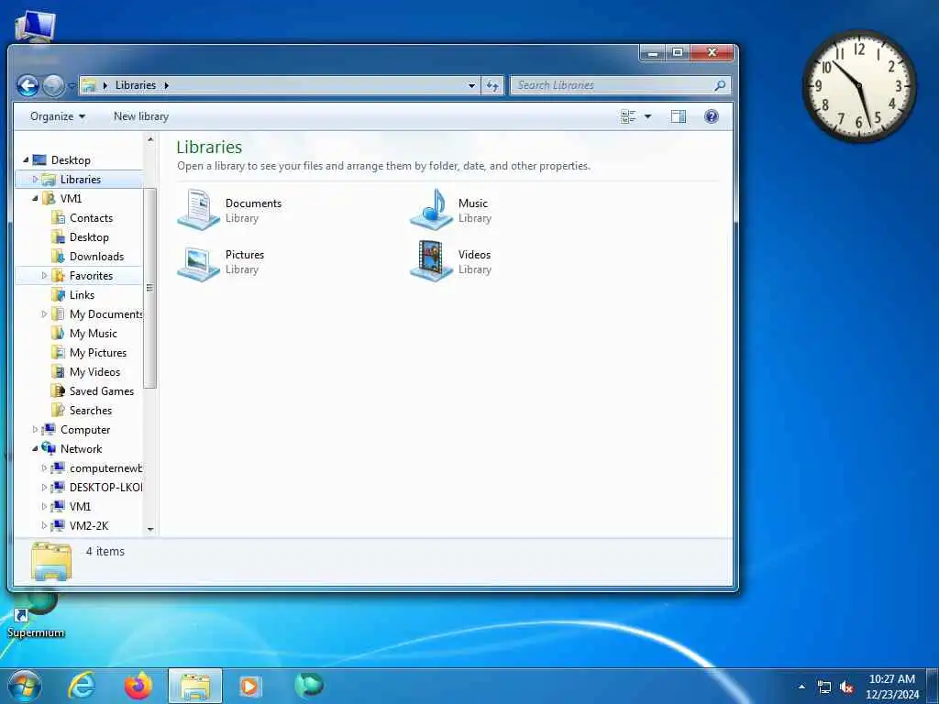
Task: Open the Music library icon
Action: (431, 210)
